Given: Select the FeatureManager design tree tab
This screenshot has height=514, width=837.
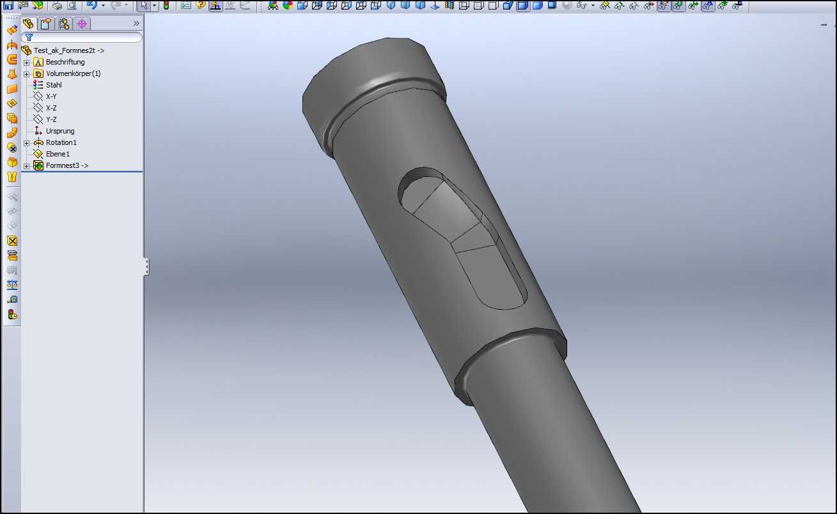Looking at the screenshot, I should (x=28, y=24).
